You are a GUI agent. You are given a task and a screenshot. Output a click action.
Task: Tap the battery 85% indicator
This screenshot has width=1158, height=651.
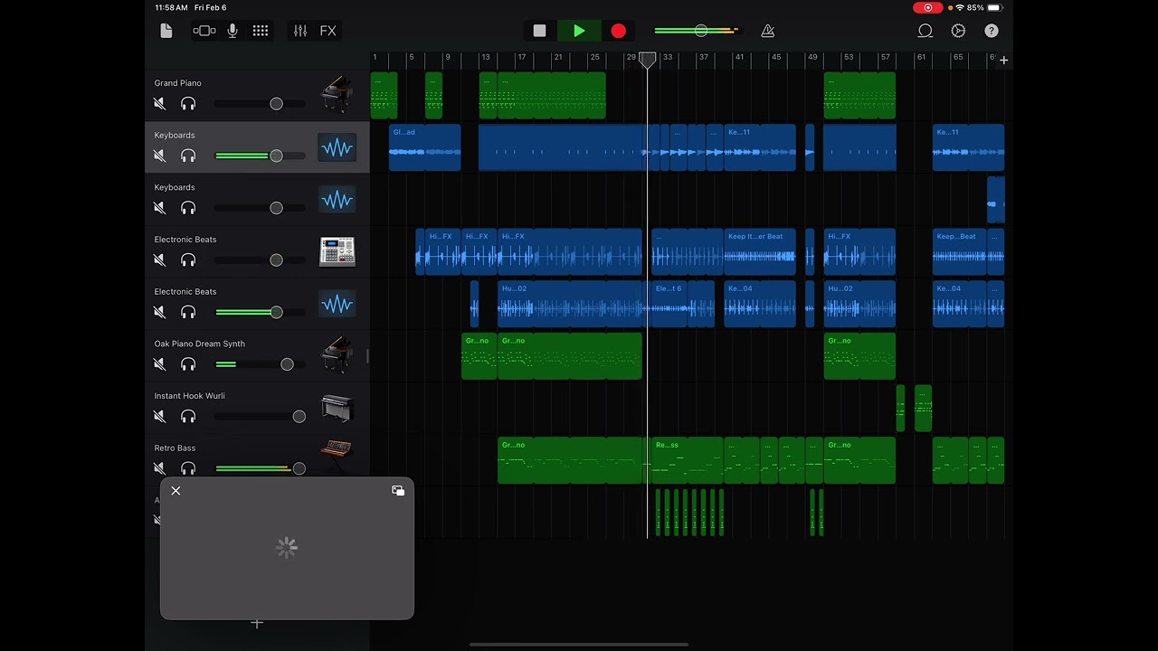point(984,7)
